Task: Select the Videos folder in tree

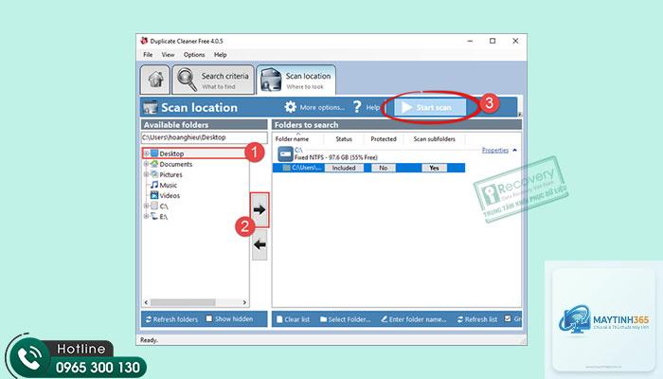Action: [170, 196]
